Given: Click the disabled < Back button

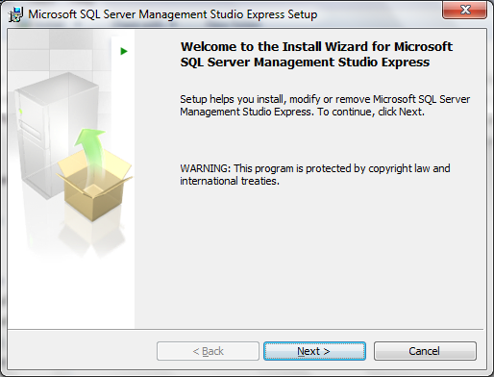Looking at the screenshot, I should (x=208, y=351).
